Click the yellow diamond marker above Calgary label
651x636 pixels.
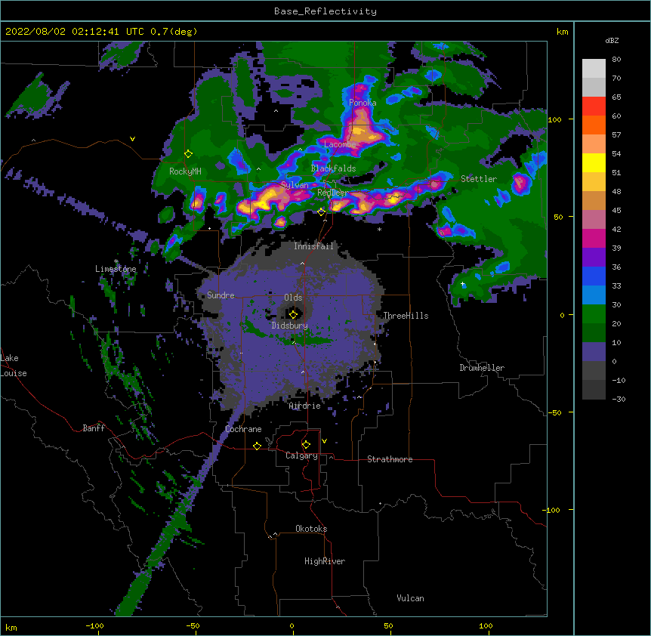coord(306,445)
